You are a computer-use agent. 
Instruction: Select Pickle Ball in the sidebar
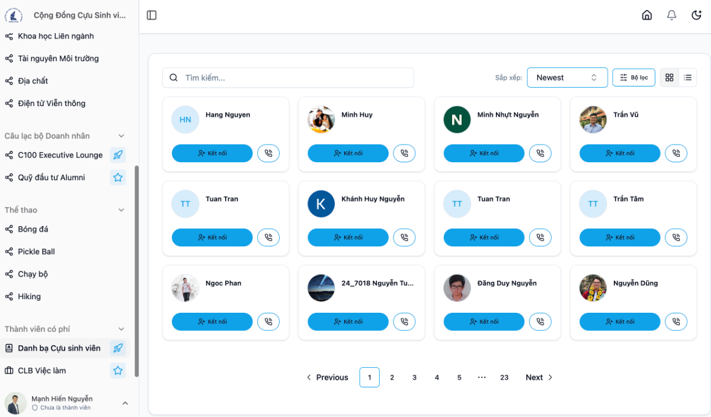point(36,252)
